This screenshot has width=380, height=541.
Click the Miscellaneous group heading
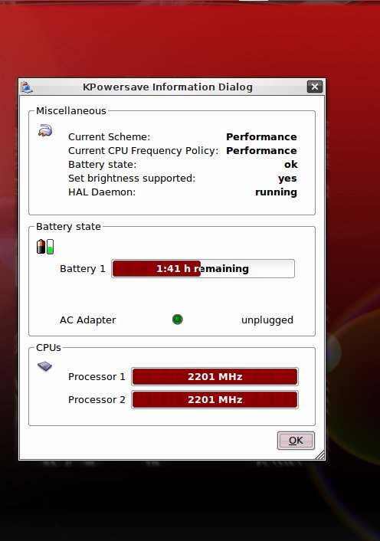pyautogui.click(x=71, y=111)
